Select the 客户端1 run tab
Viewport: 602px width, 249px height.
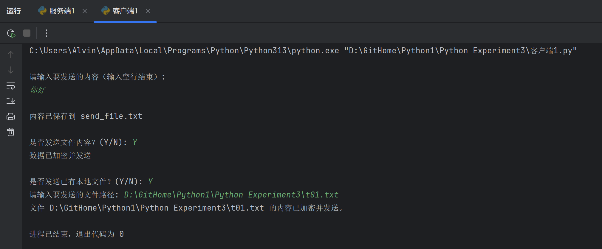point(125,11)
